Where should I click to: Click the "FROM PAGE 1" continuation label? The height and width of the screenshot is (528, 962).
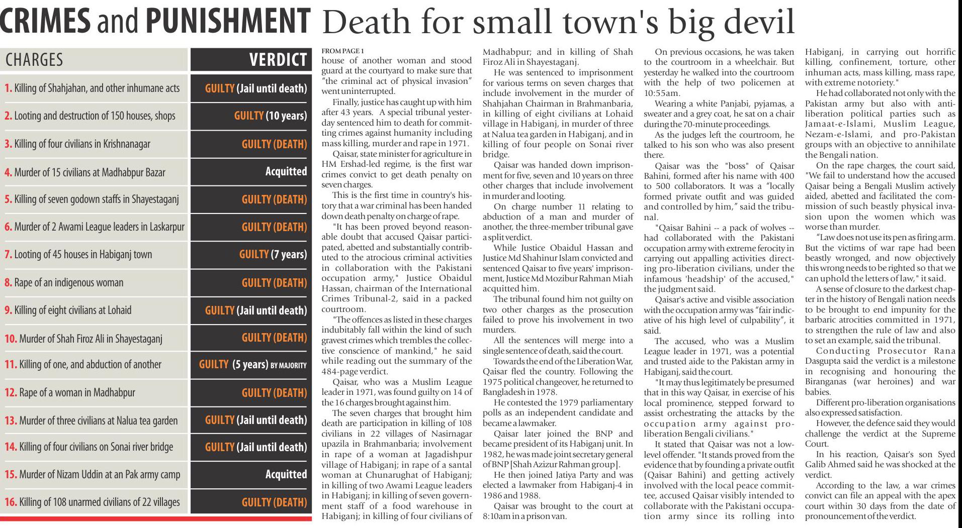[x=342, y=51]
